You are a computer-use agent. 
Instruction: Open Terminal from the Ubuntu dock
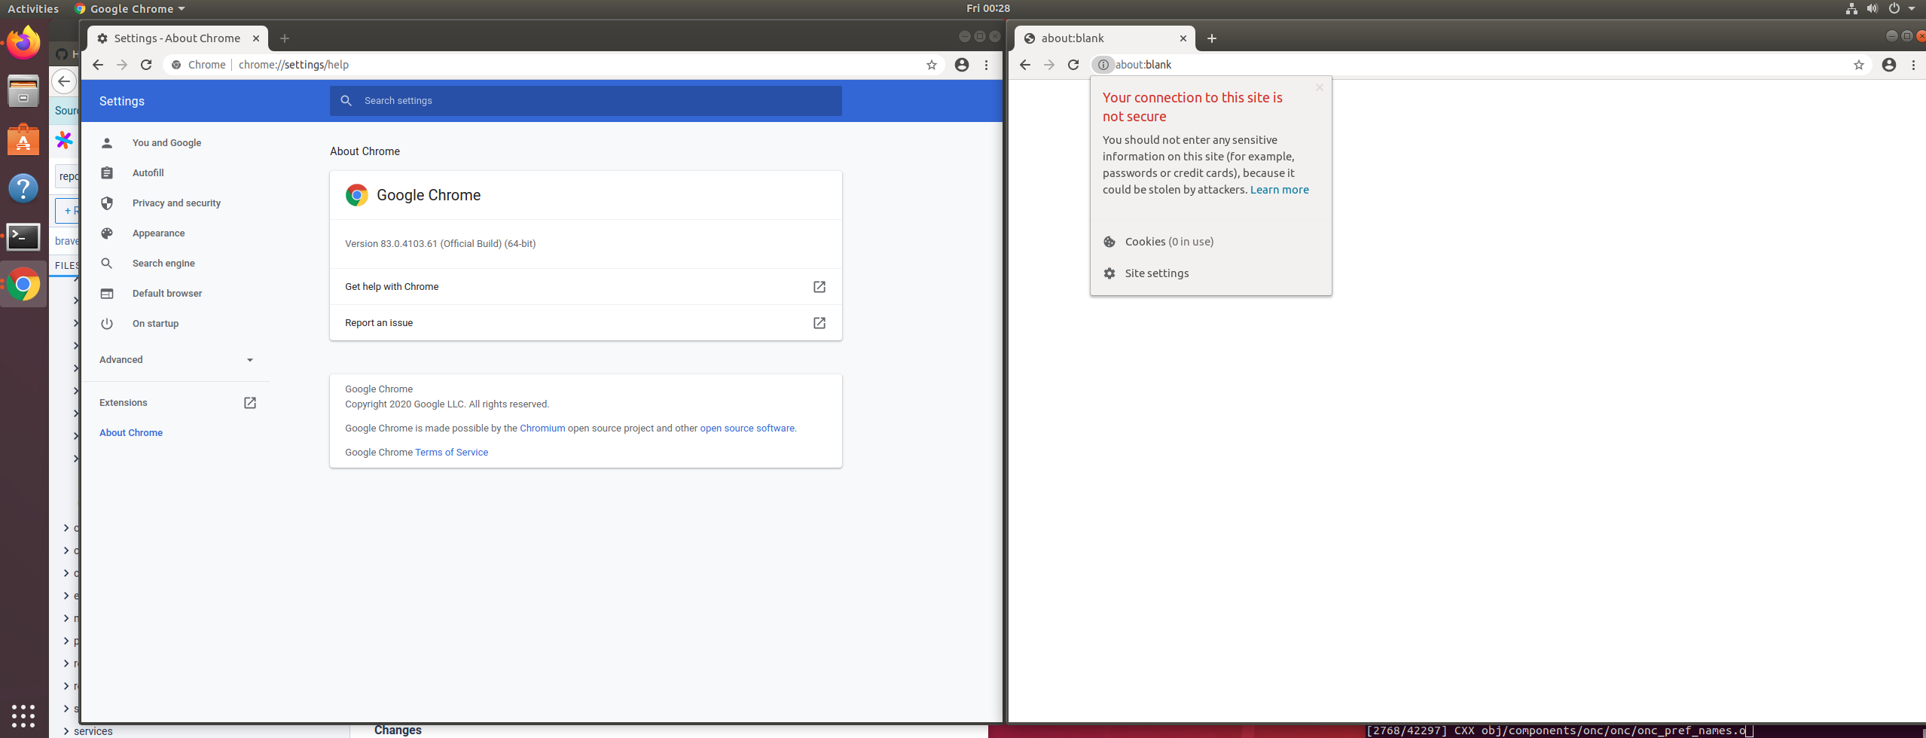(23, 236)
